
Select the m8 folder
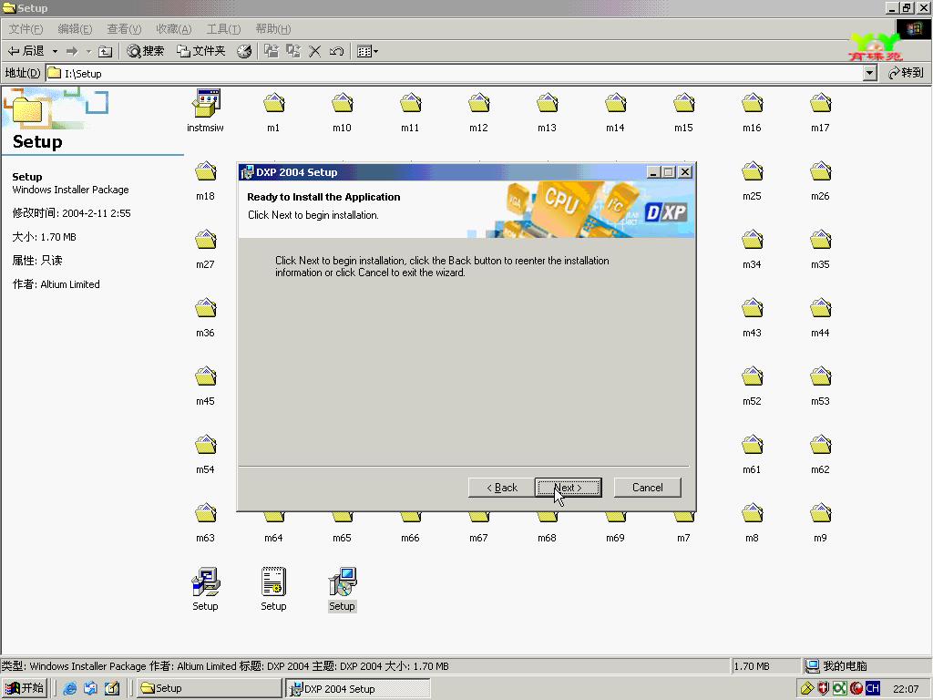pyautogui.click(x=752, y=522)
